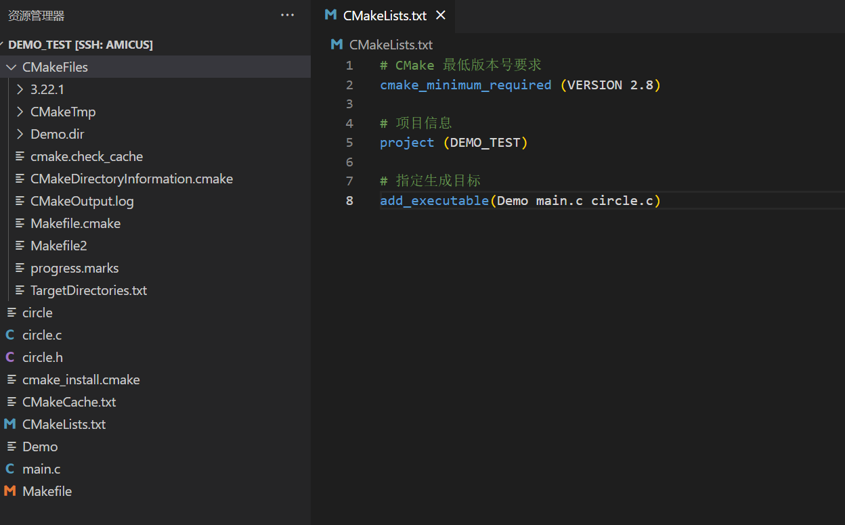Select the progress.marks file

(74, 267)
